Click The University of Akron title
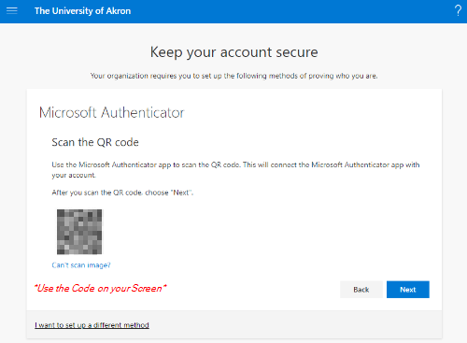467x343 pixels. click(x=82, y=11)
